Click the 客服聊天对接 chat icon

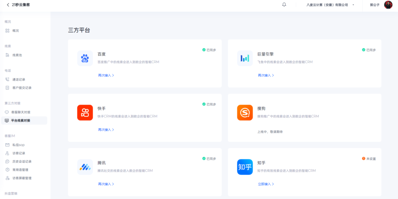tap(7, 112)
